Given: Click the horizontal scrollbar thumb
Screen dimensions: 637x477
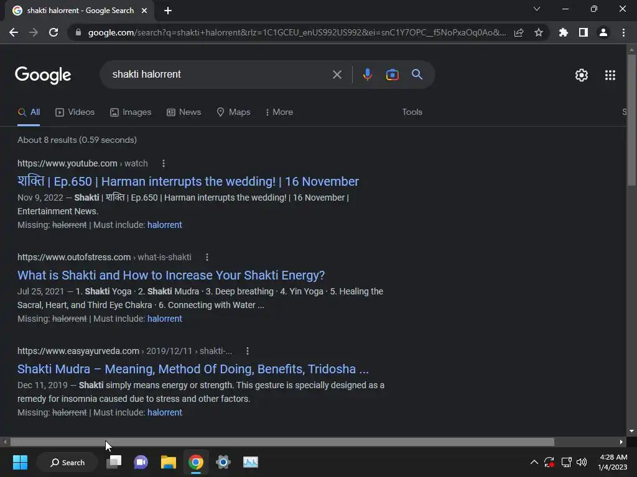Looking at the screenshot, I should point(282,442).
